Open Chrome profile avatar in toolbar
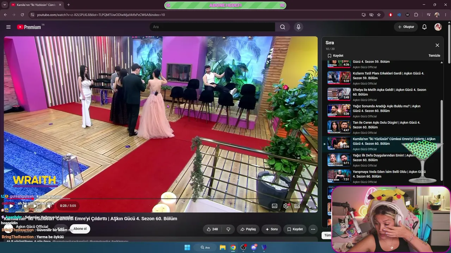 [x=437, y=15]
